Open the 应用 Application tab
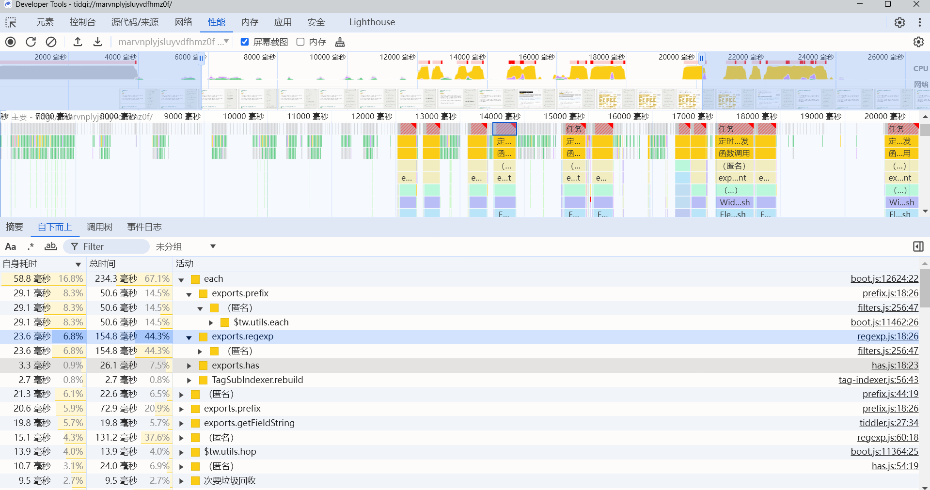 tap(283, 22)
